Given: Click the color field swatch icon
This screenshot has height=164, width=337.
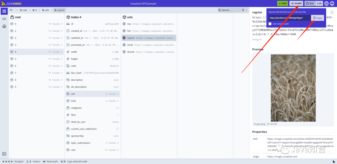Looking at the screenshot, I should tap(68, 66).
